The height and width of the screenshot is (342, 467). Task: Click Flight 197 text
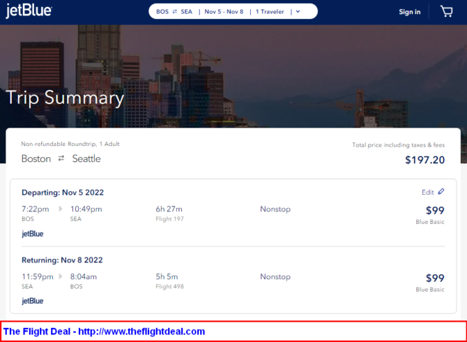(170, 219)
